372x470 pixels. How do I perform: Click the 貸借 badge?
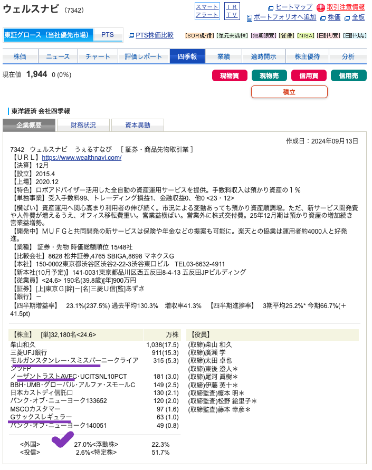tap(287, 36)
